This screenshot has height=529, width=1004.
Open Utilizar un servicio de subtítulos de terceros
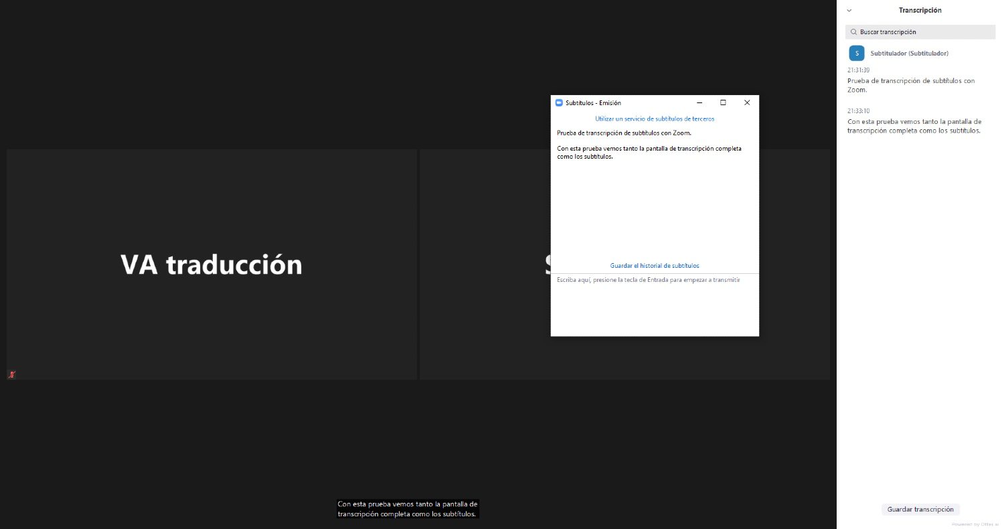tap(655, 119)
